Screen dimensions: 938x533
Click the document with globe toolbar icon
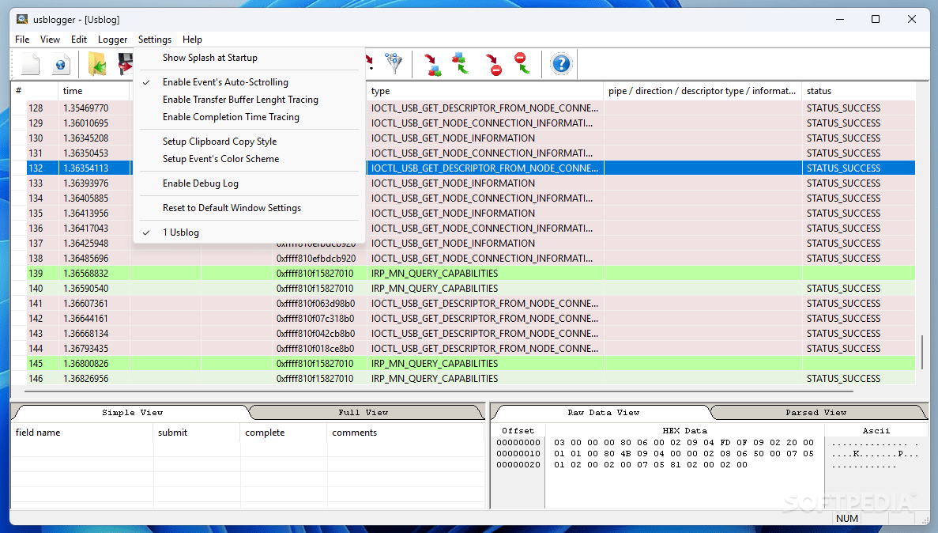pos(61,64)
